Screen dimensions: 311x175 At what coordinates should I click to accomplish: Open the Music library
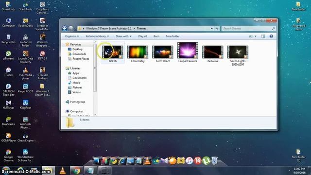tap(76, 83)
